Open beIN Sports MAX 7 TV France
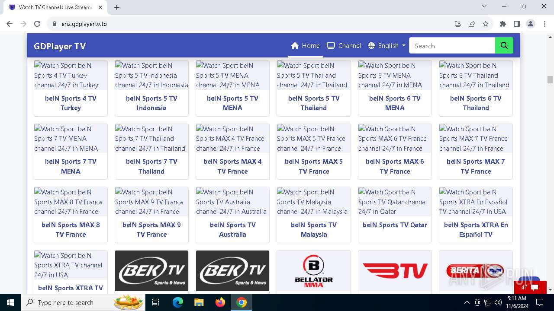Viewport: 554px width, 311px height. [x=476, y=166]
